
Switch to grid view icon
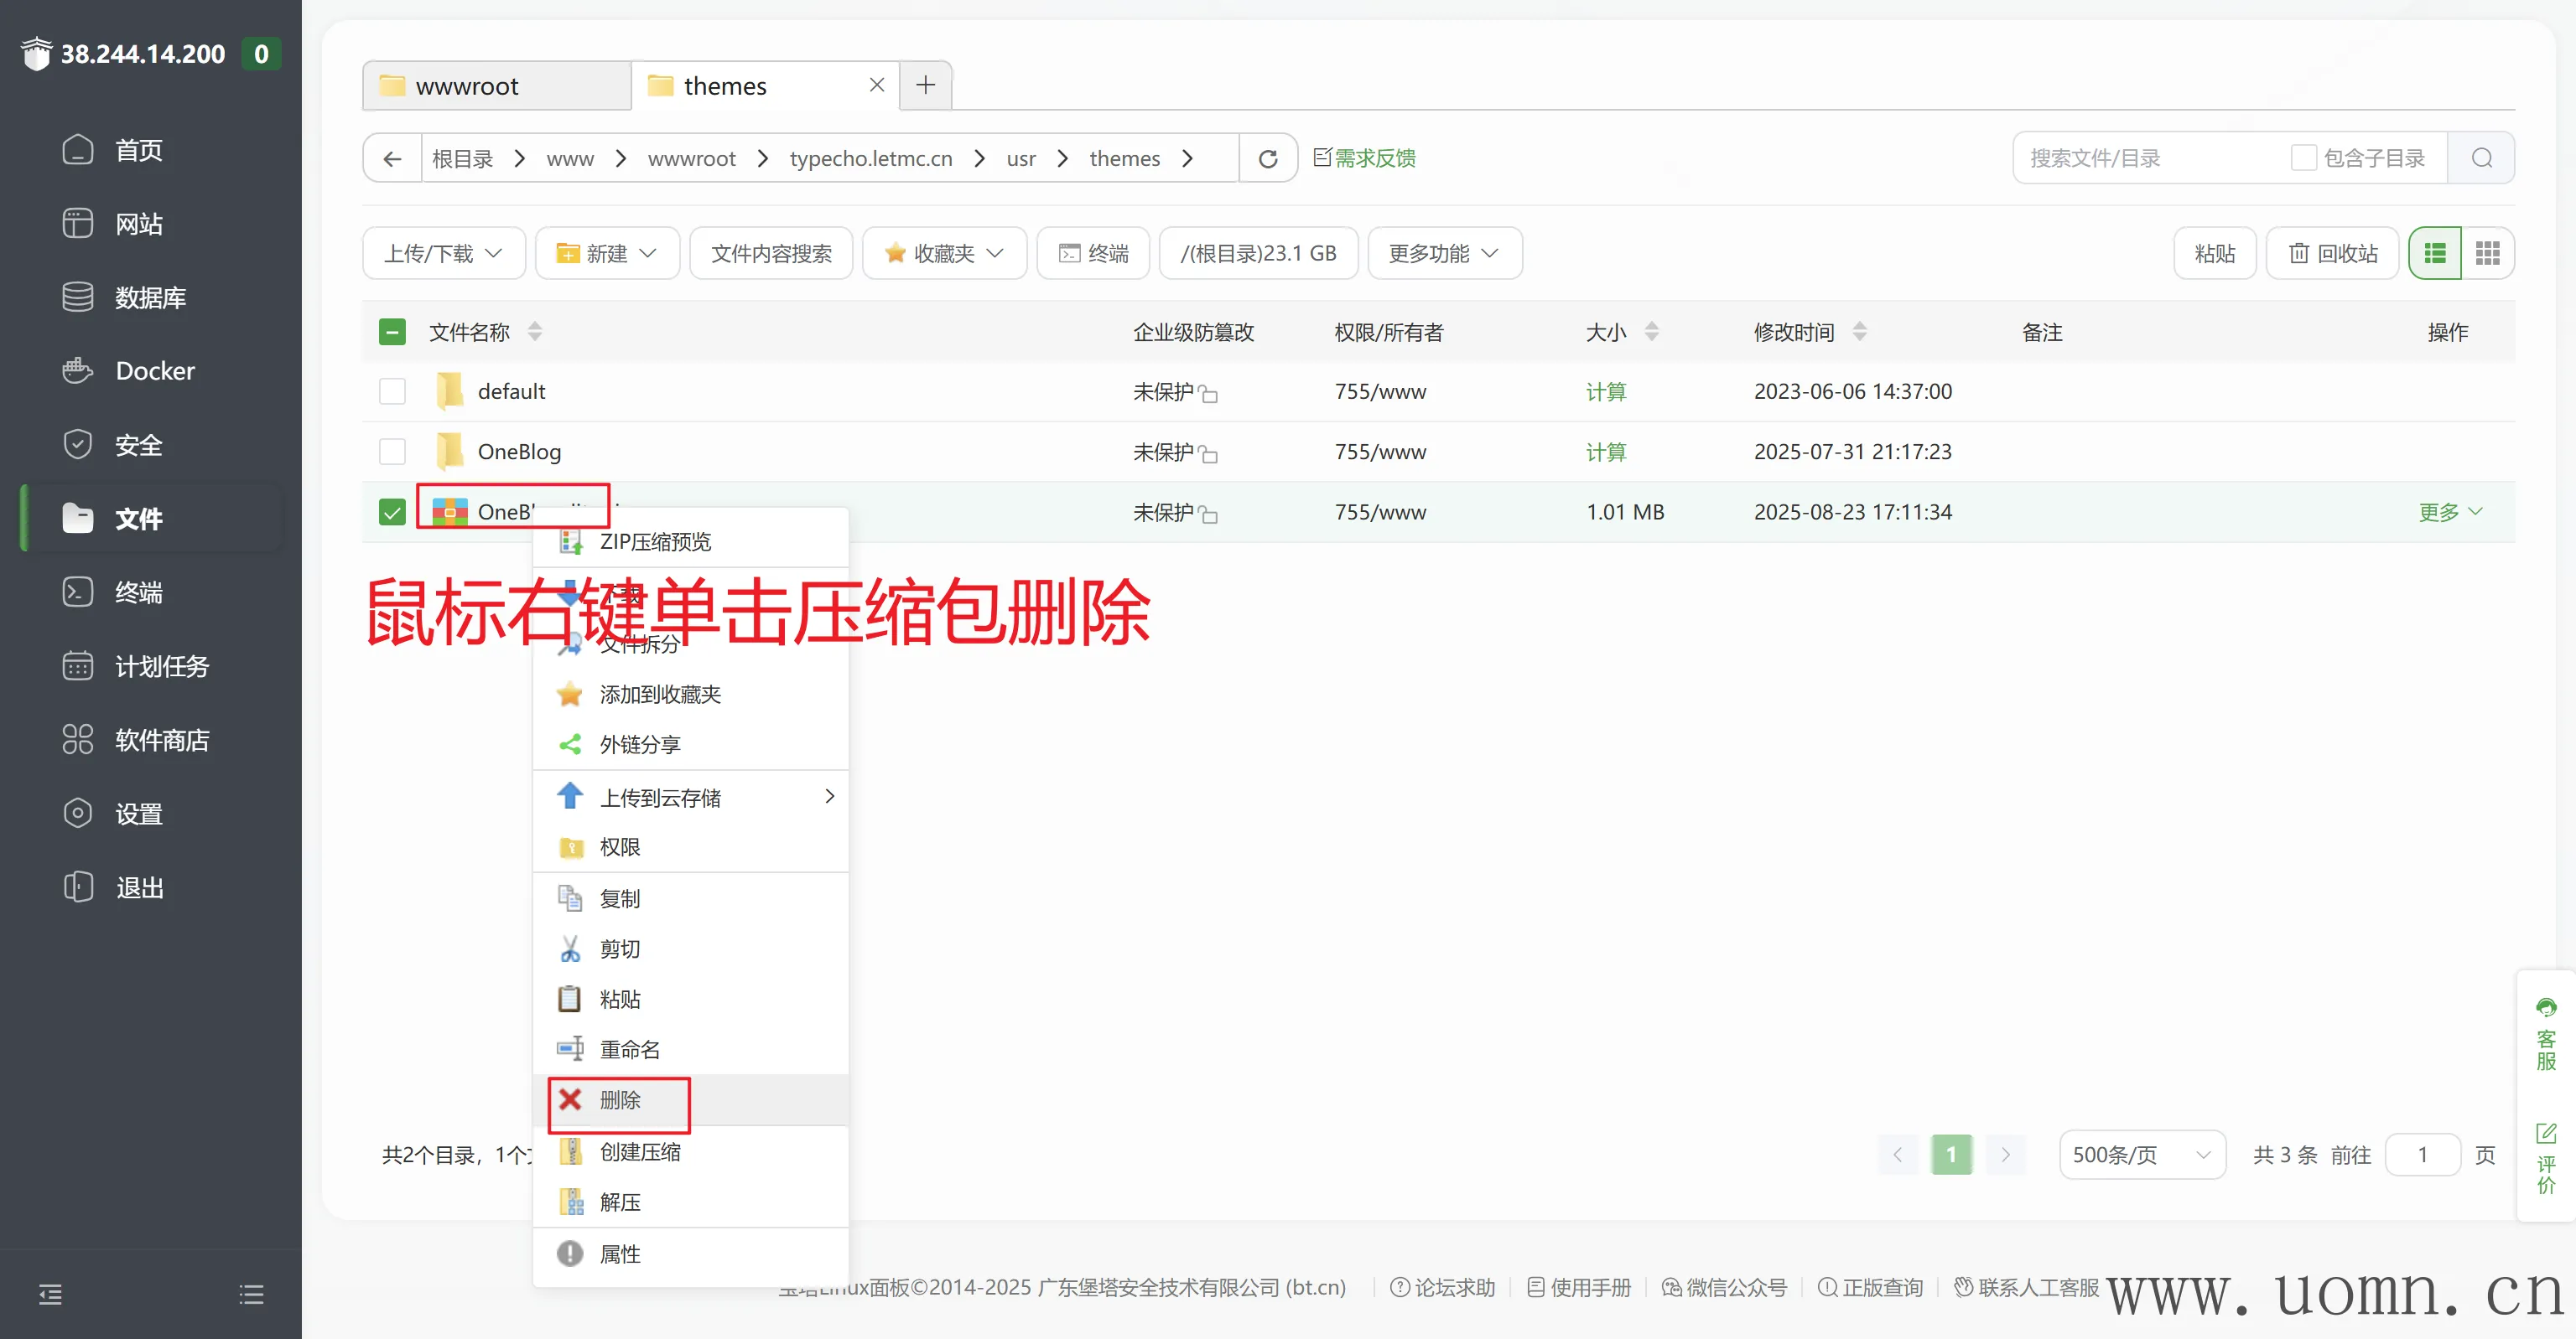coord(2487,254)
